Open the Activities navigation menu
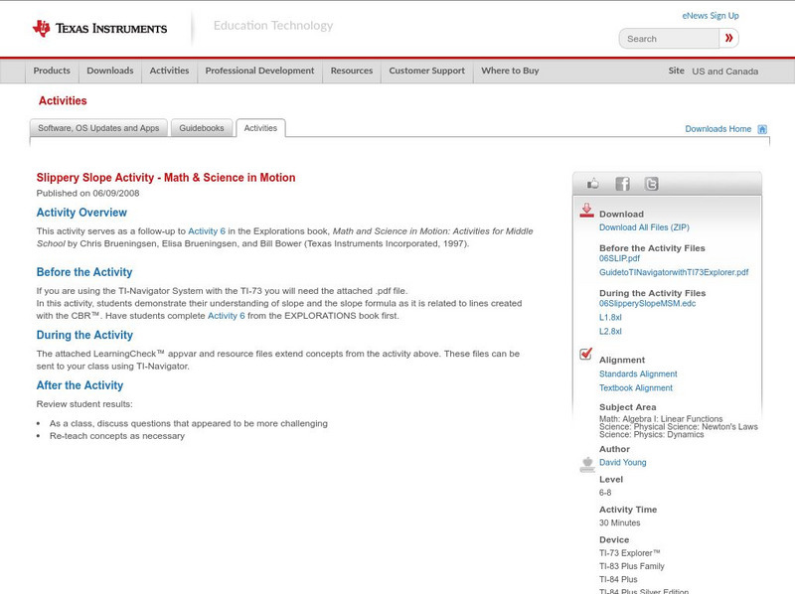The height and width of the screenshot is (594, 795). click(x=169, y=71)
